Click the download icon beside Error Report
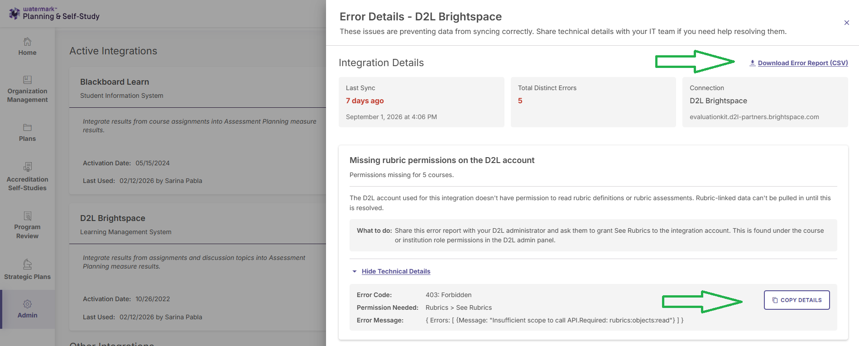The height and width of the screenshot is (346, 859). [752, 63]
